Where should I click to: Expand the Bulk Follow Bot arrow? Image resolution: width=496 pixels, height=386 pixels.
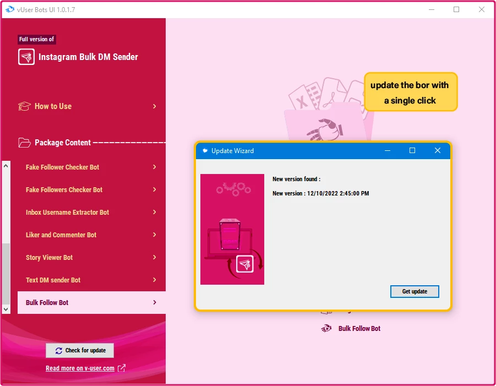tap(154, 302)
